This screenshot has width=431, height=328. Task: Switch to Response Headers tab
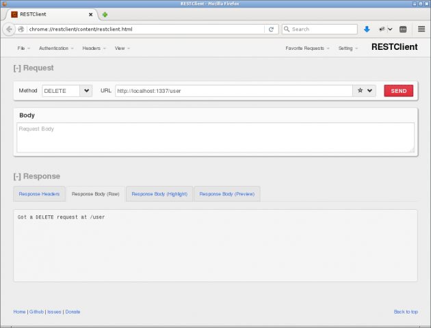click(39, 194)
